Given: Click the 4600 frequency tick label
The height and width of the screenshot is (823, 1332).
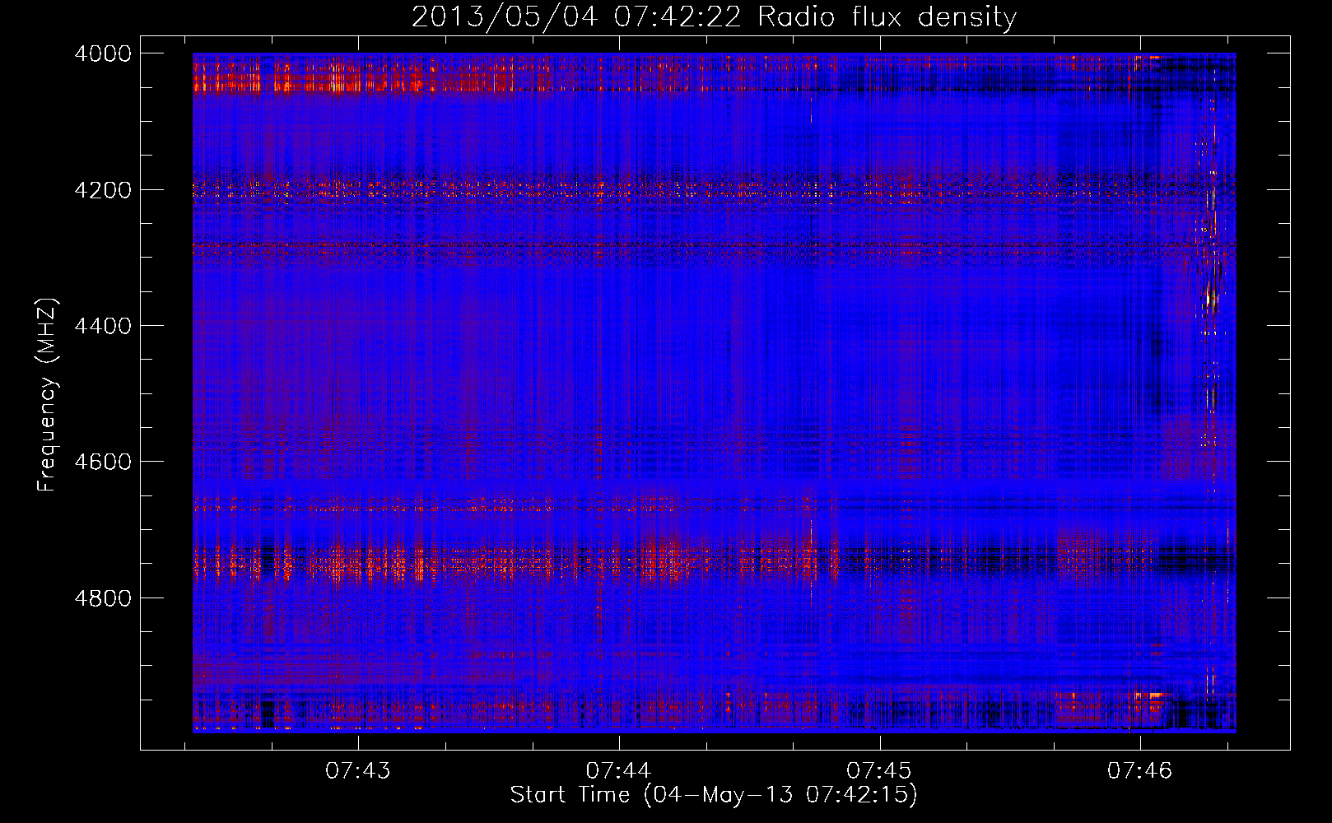Looking at the screenshot, I should tap(103, 462).
